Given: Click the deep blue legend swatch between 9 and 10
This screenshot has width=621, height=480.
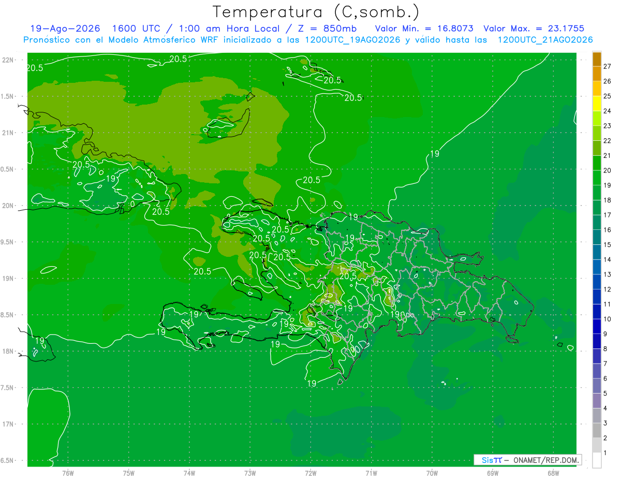Looking at the screenshot, I should pyautogui.click(x=597, y=326).
